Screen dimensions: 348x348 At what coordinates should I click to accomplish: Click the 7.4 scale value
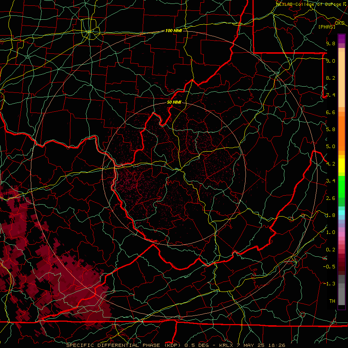click(331, 95)
